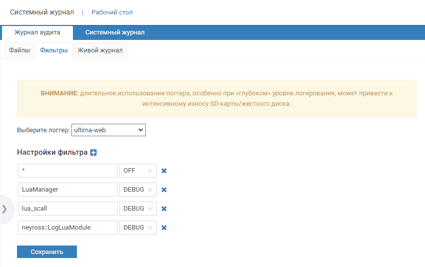
Task: Focus the lua_scall filter text field
Action: coord(67,209)
